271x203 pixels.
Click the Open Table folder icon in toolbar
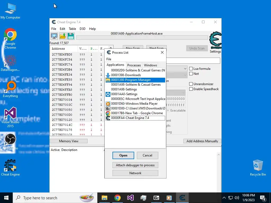[63, 36]
